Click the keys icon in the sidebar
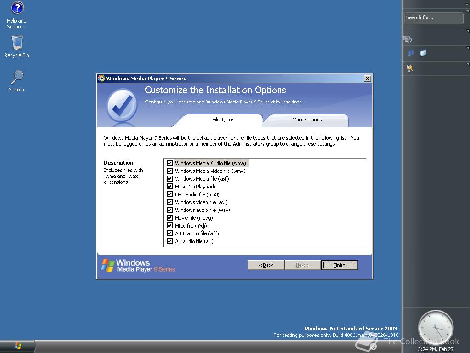The height and width of the screenshot is (353, 470). pos(409,68)
